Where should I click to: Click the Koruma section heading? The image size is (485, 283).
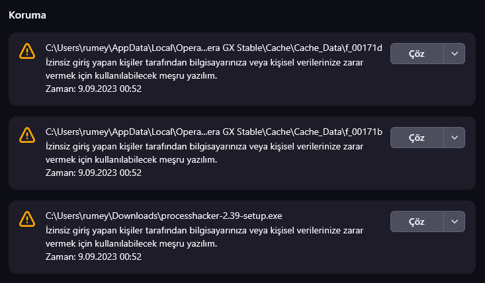tap(27, 15)
